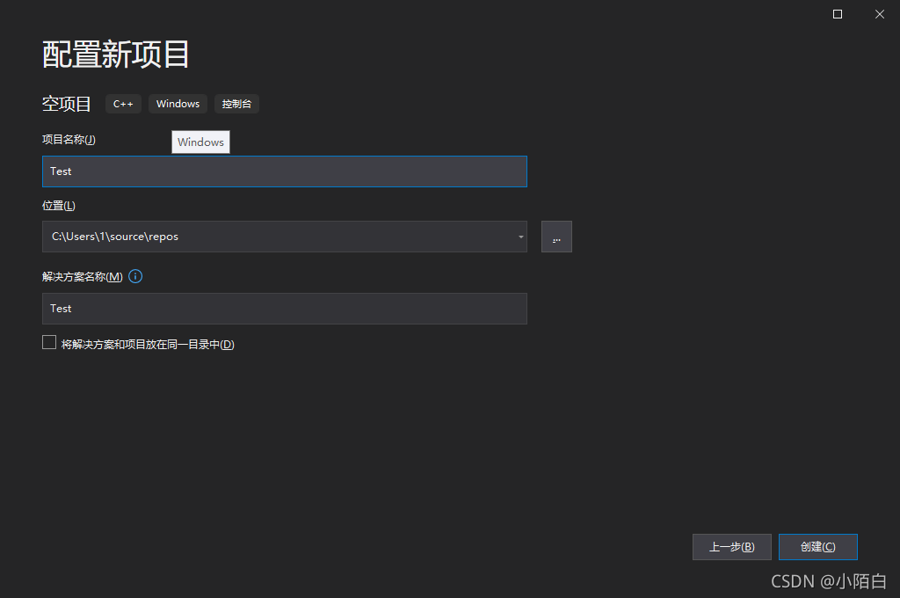Image resolution: width=900 pixels, height=598 pixels.
Task: Show the solution name help via the circular info icon
Action: click(134, 276)
